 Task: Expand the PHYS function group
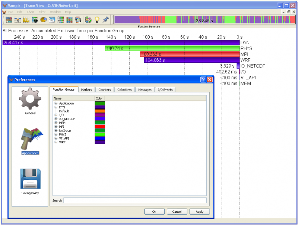coord(56,134)
